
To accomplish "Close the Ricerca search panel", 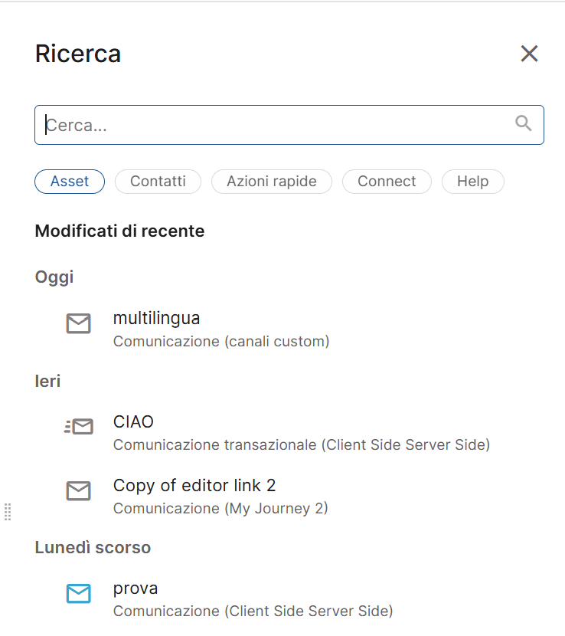I will 529,54.
